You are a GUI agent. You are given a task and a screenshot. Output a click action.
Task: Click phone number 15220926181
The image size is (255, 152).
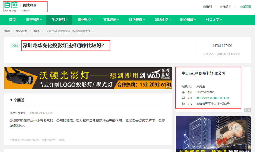(x=205, y=92)
